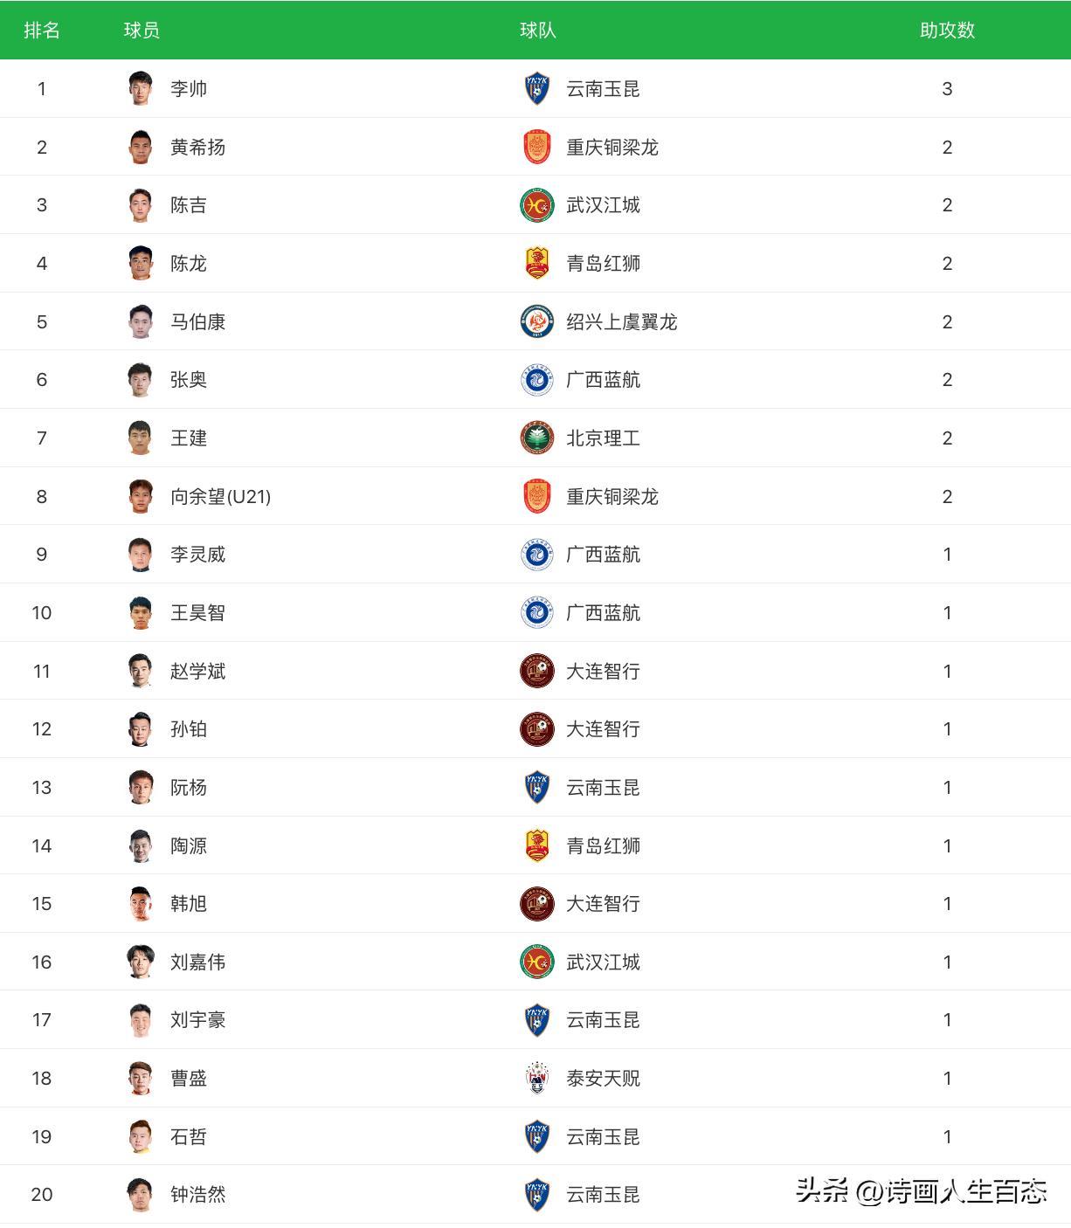
Task: Open player 李灵威's name link
Action: click(197, 555)
